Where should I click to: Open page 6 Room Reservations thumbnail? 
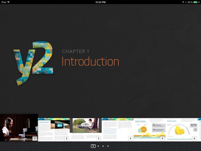coord(182,130)
